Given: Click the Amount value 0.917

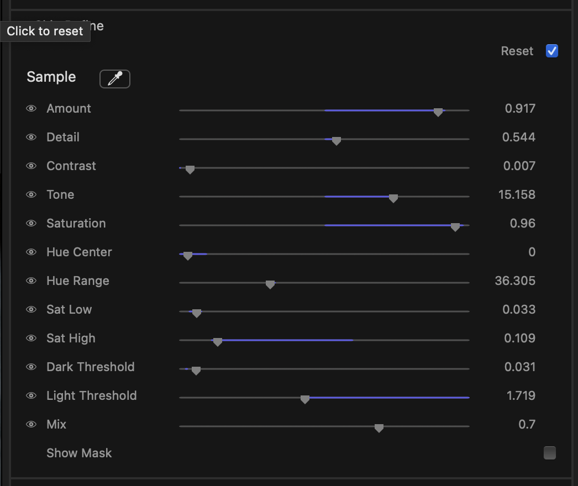Looking at the screenshot, I should pyautogui.click(x=520, y=108).
